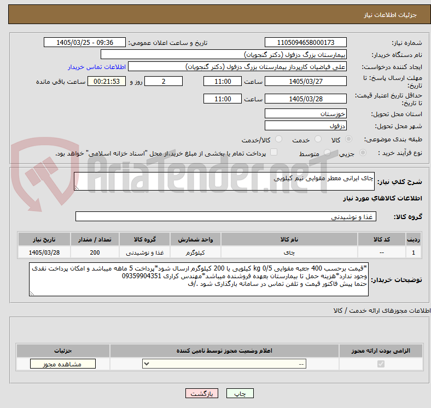
Task: Toggle the mandatory license checkbox
Action: click(381, 364)
